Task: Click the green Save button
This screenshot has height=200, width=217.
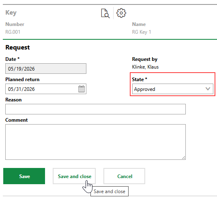Action: (24, 176)
